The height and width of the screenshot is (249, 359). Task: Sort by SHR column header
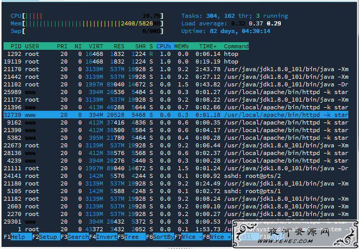[140, 46]
